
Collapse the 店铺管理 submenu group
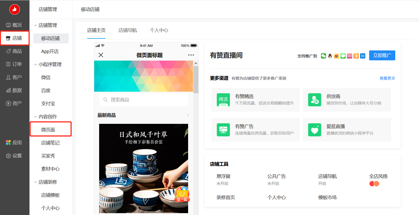pos(35,25)
